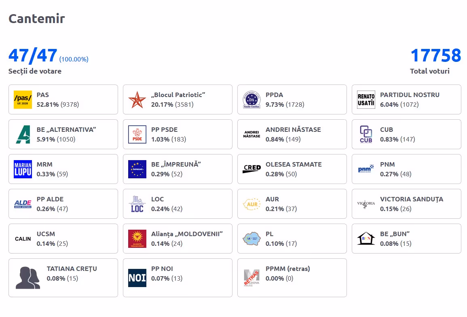Click the PPDA round emblem logo
Viewport: 467px width, 317px height.
(251, 99)
